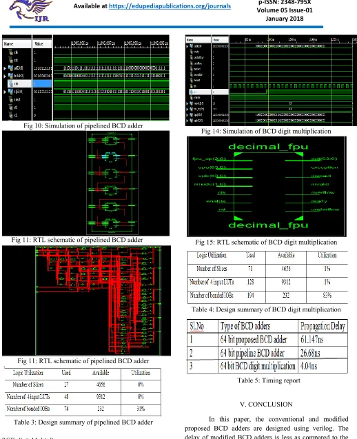Click the 1,995,996 ps time ruler label

coord(80,43)
